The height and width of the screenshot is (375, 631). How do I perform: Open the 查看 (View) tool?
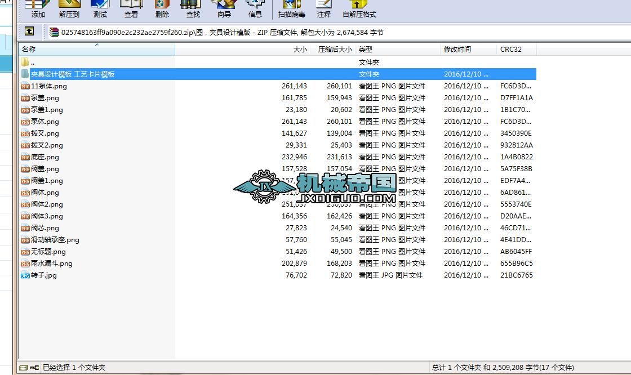point(131,10)
